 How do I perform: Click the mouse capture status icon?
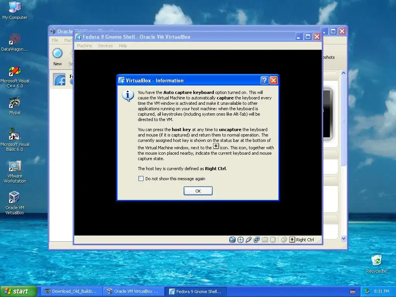point(284,240)
